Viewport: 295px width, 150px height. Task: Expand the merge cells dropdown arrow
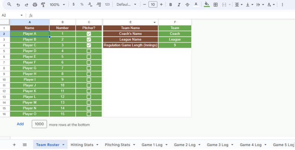[230, 5]
